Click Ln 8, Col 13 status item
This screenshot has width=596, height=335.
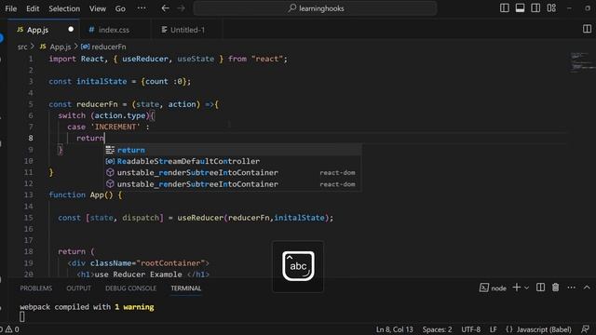[x=395, y=329]
